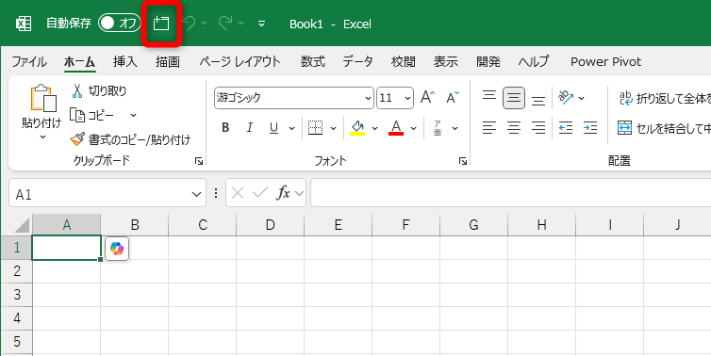Open the Redo history dropdown arrow

click(x=240, y=24)
